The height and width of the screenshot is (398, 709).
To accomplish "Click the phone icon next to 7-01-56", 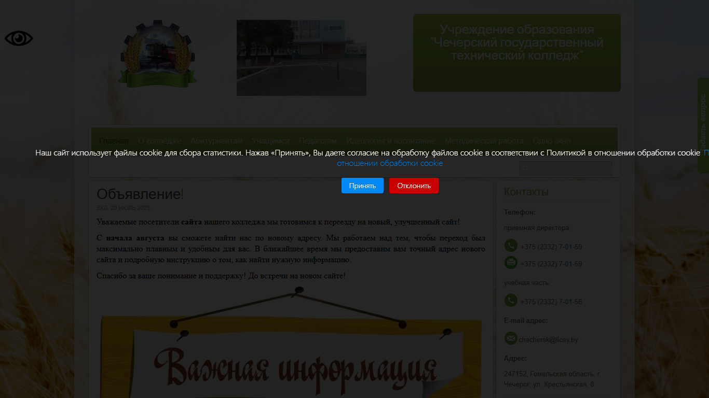I will (511, 301).
